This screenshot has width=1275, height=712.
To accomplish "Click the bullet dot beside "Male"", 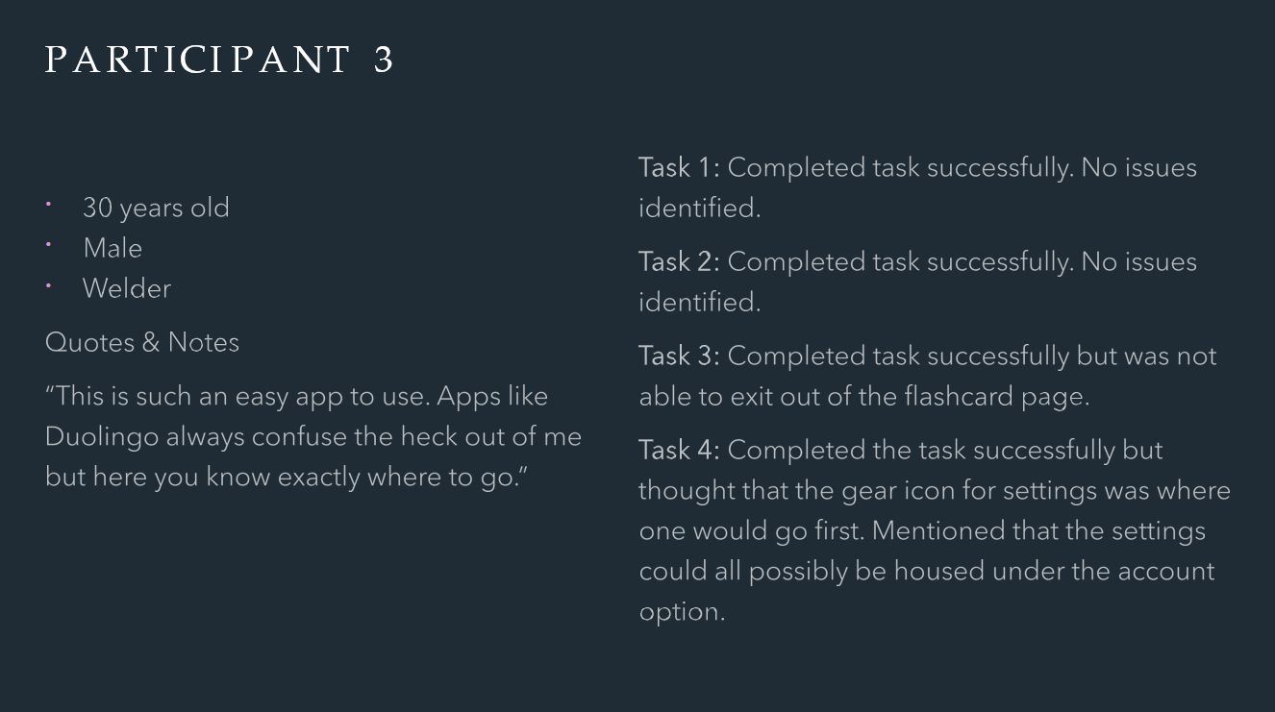I will (49, 244).
